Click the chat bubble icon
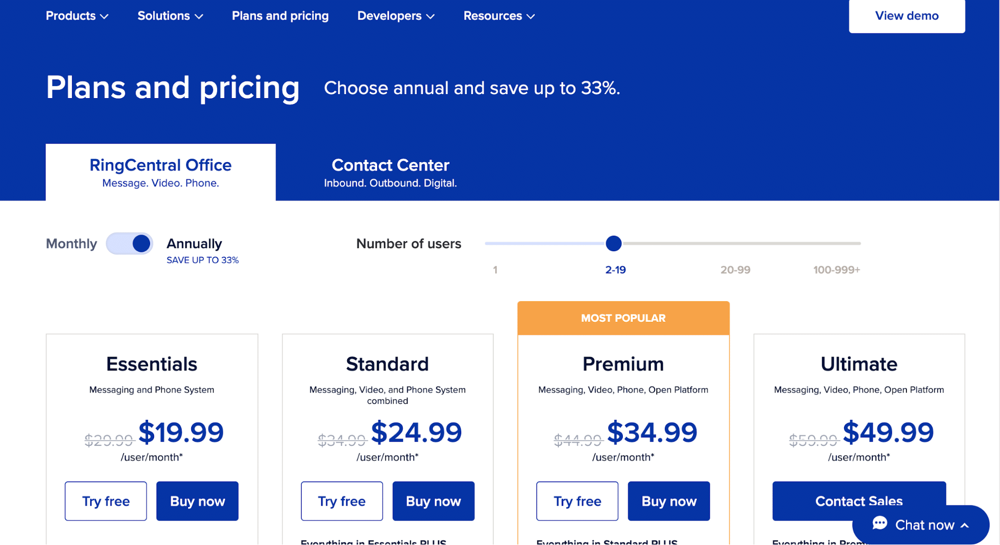The image size is (1000, 545). [x=880, y=523]
